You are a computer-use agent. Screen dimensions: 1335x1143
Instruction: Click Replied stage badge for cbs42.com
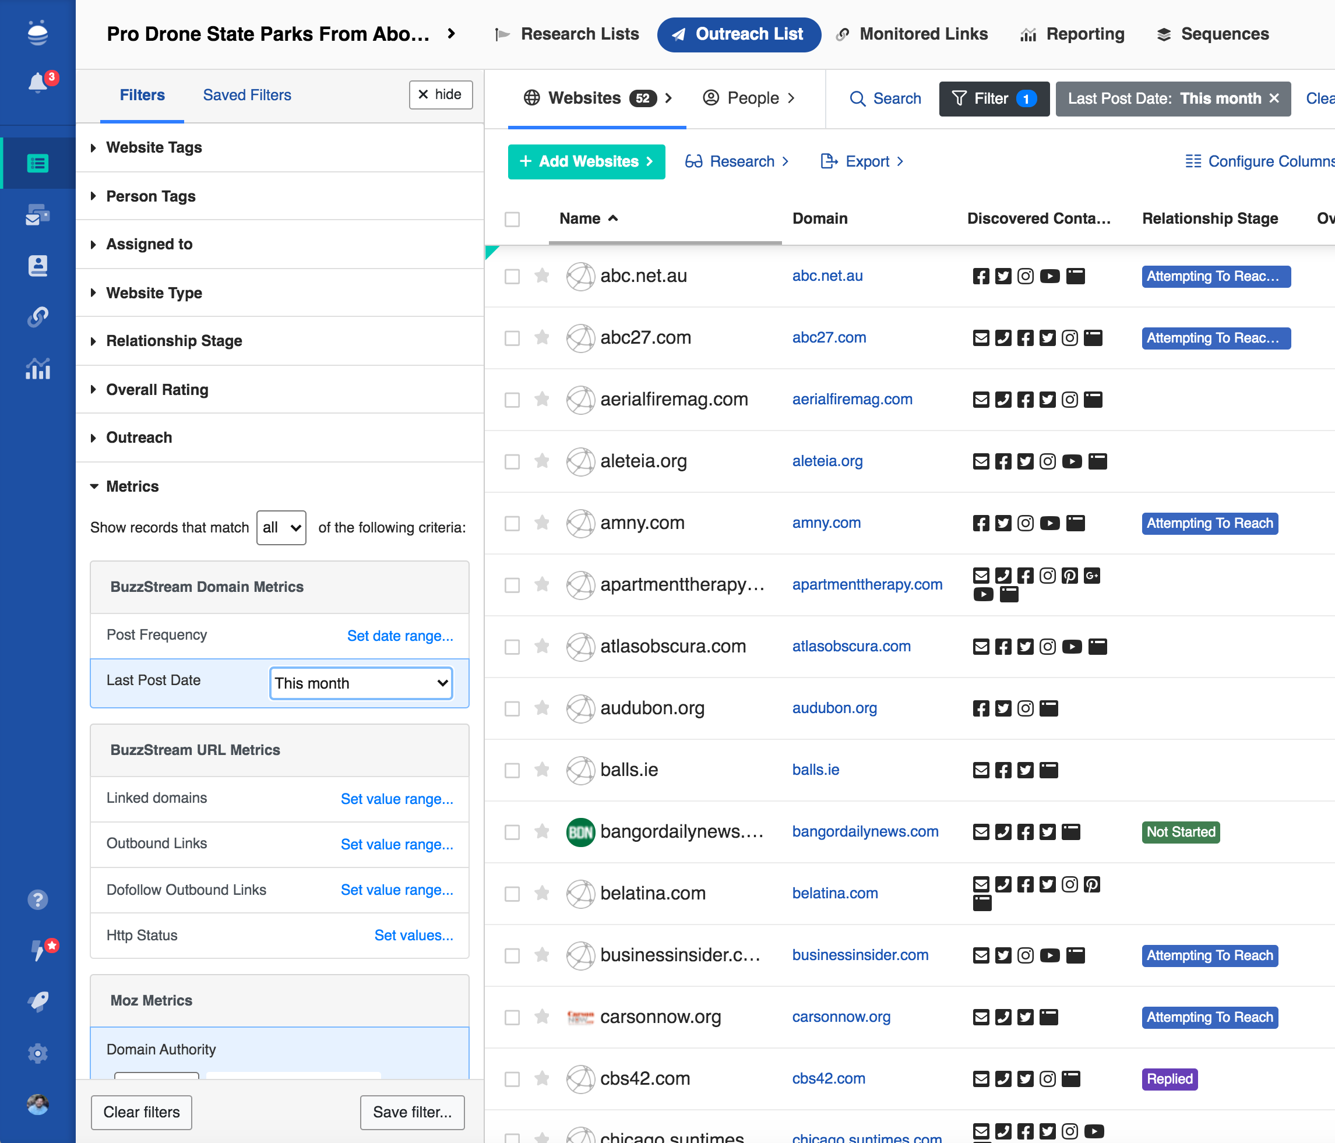pyautogui.click(x=1169, y=1078)
